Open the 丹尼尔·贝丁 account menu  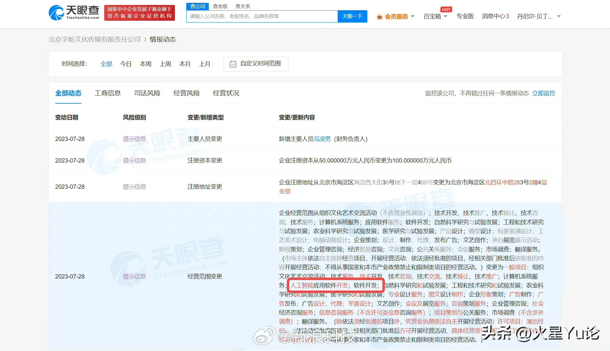535,16
